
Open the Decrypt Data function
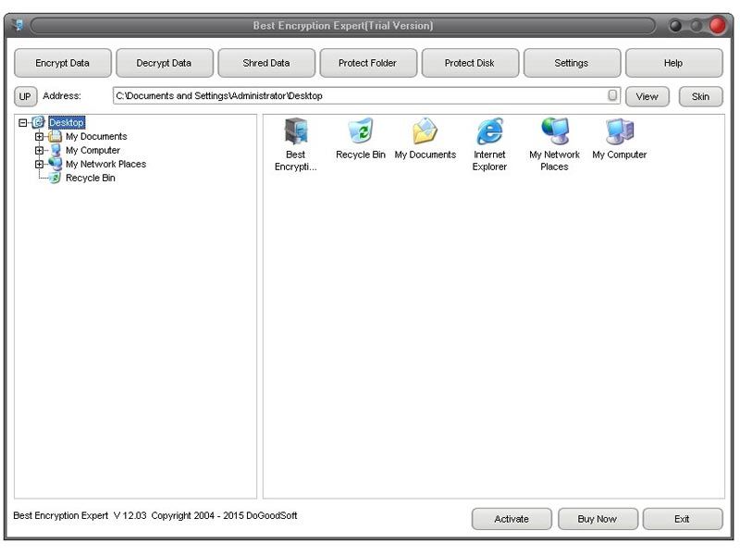coord(164,63)
